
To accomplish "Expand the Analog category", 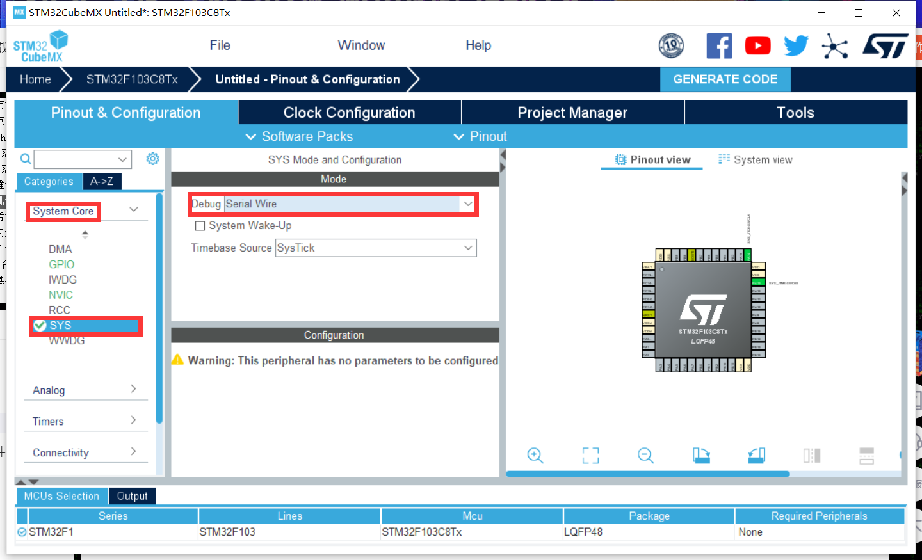I will (133, 389).
